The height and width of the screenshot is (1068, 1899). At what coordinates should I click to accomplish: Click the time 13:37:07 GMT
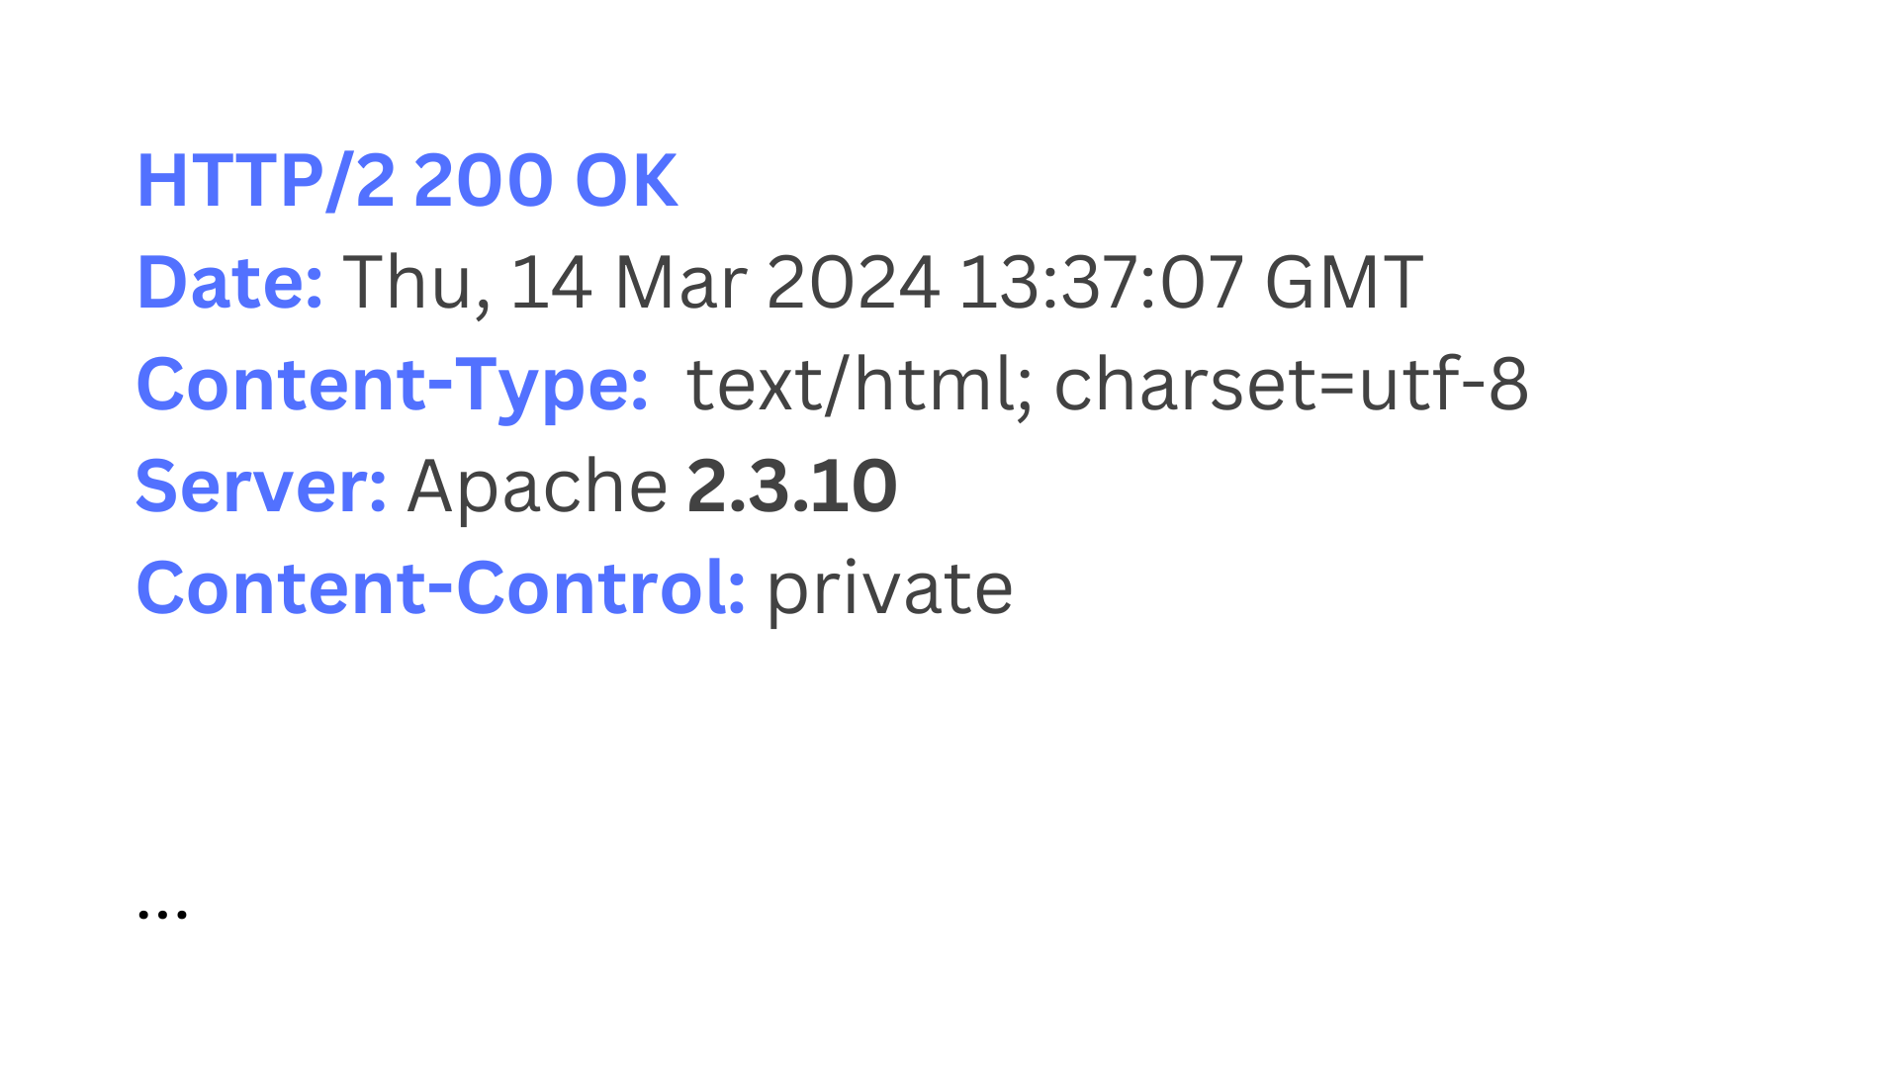(1191, 283)
